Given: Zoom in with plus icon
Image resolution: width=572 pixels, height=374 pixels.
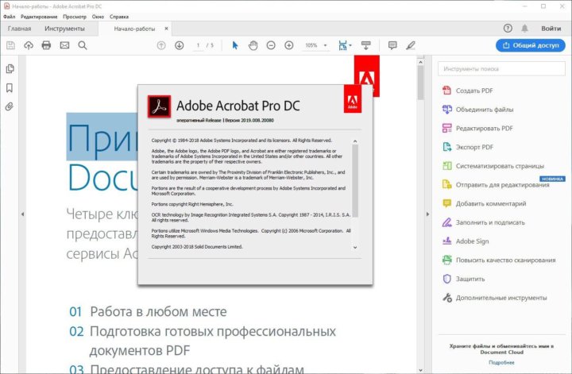Looking at the screenshot, I should pyautogui.click(x=288, y=45).
